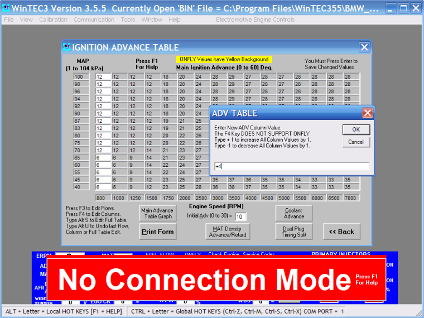Click the Ignition Advance Table window icon
Image resolution: width=424 pixels, height=318 pixels.
click(x=66, y=47)
